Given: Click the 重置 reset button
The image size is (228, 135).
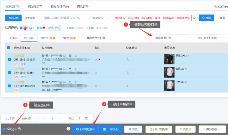Looking at the screenshot, I should point(222,18).
